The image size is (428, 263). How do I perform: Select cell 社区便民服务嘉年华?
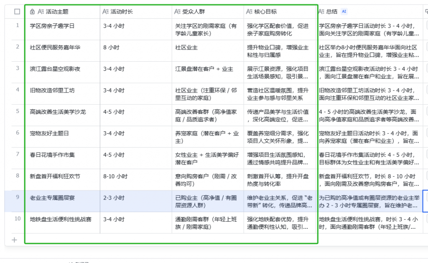click(63, 51)
